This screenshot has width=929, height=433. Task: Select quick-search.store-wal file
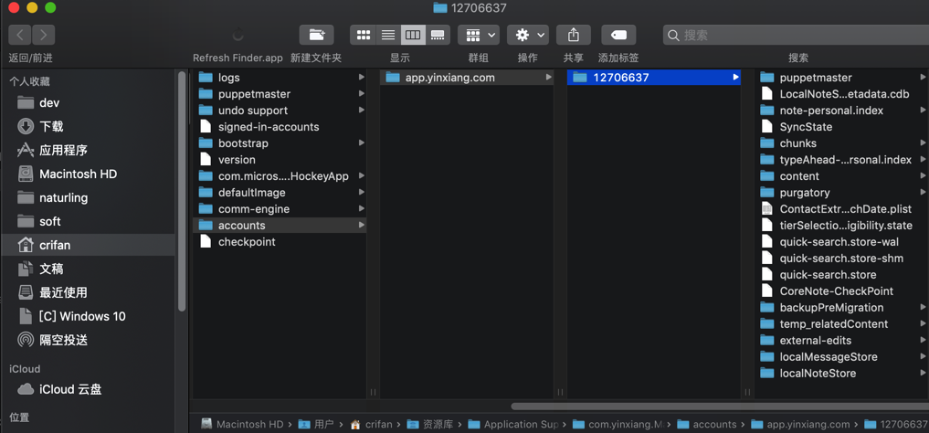click(842, 242)
